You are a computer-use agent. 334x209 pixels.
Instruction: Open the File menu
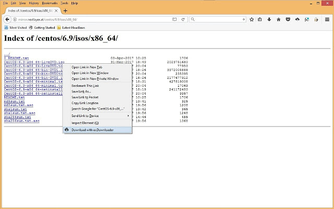[x=5, y=3]
